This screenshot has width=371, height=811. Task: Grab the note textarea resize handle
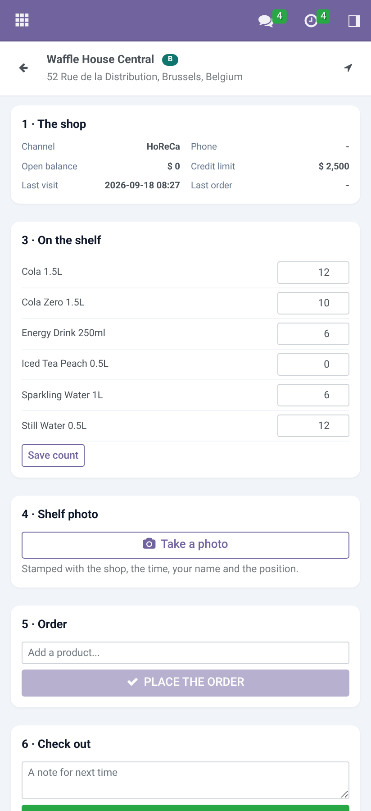(x=344, y=794)
